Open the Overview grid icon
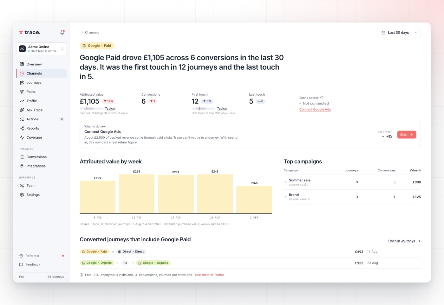444x305 pixels. click(22, 64)
